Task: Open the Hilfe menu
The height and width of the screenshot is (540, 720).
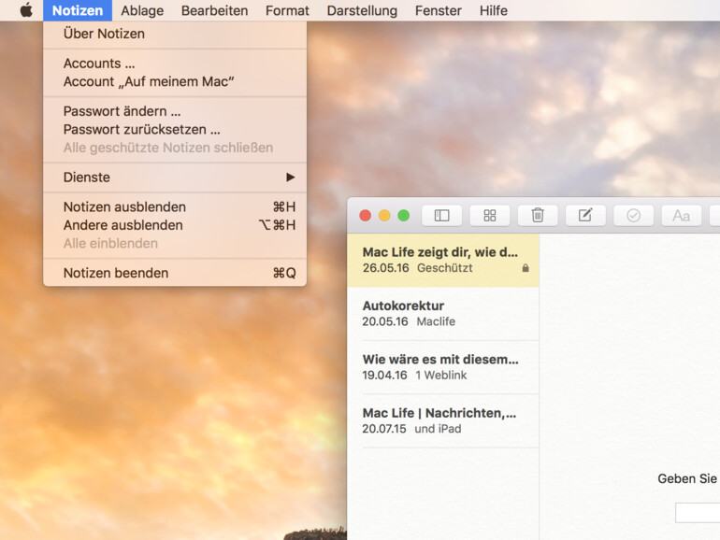Action: point(493,10)
